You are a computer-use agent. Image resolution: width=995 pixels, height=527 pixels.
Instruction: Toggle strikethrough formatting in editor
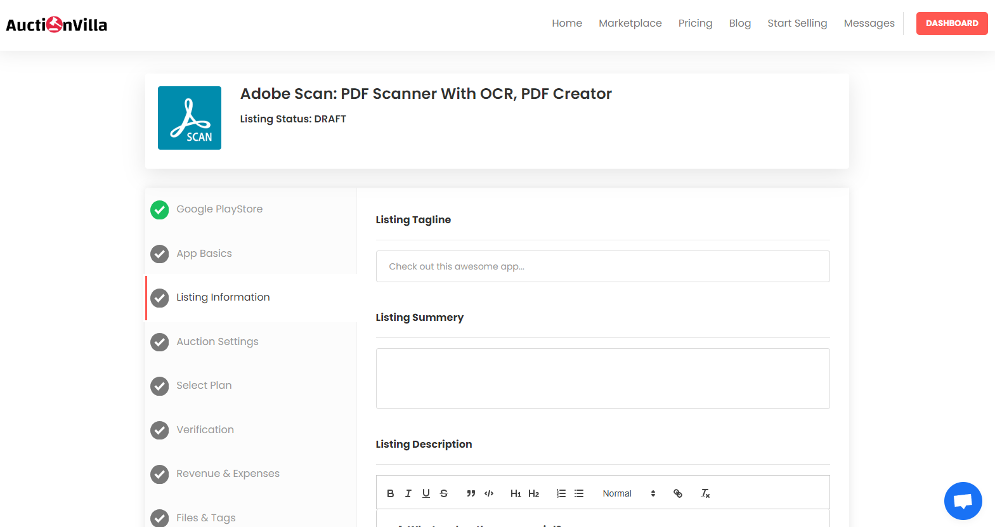tap(444, 493)
